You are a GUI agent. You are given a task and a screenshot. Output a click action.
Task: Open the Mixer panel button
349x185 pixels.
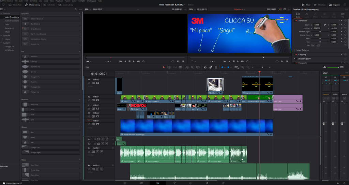click(306, 5)
